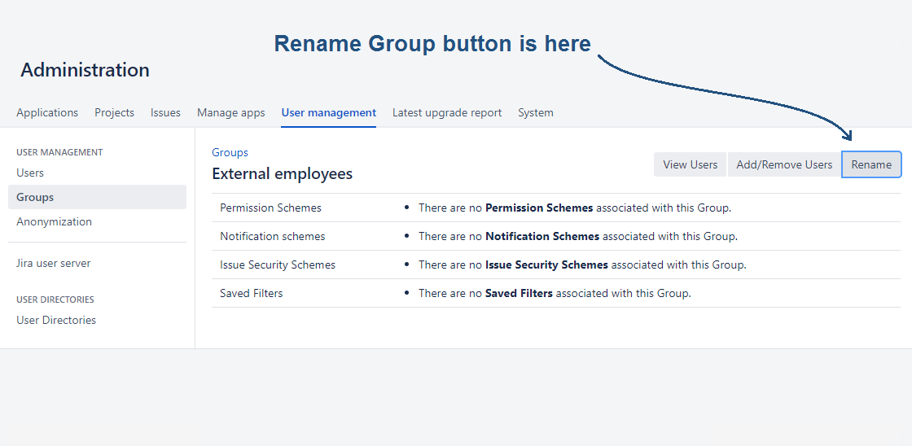Image resolution: width=912 pixels, height=446 pixels.
Task: Open Latest upgrade report tab
Action: click(x=447, y=113)
